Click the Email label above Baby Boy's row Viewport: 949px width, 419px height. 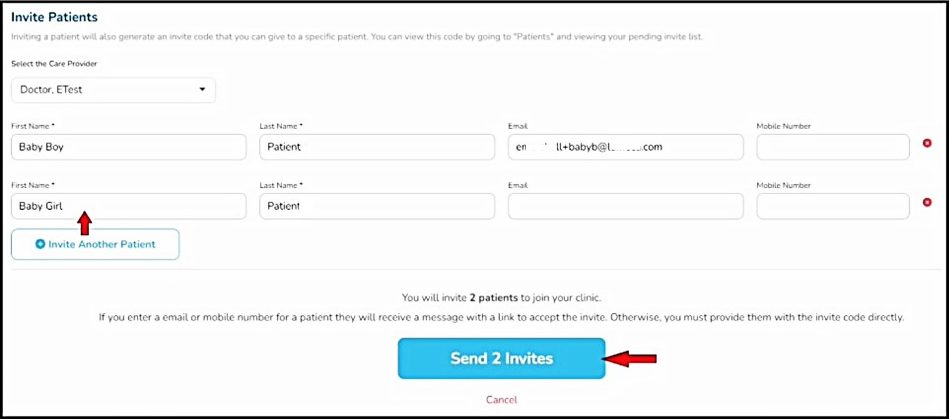tap(518, 126)
